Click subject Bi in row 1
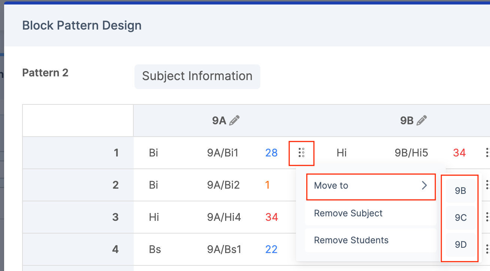Screen dimensions: 490x271 click(153, 153)
